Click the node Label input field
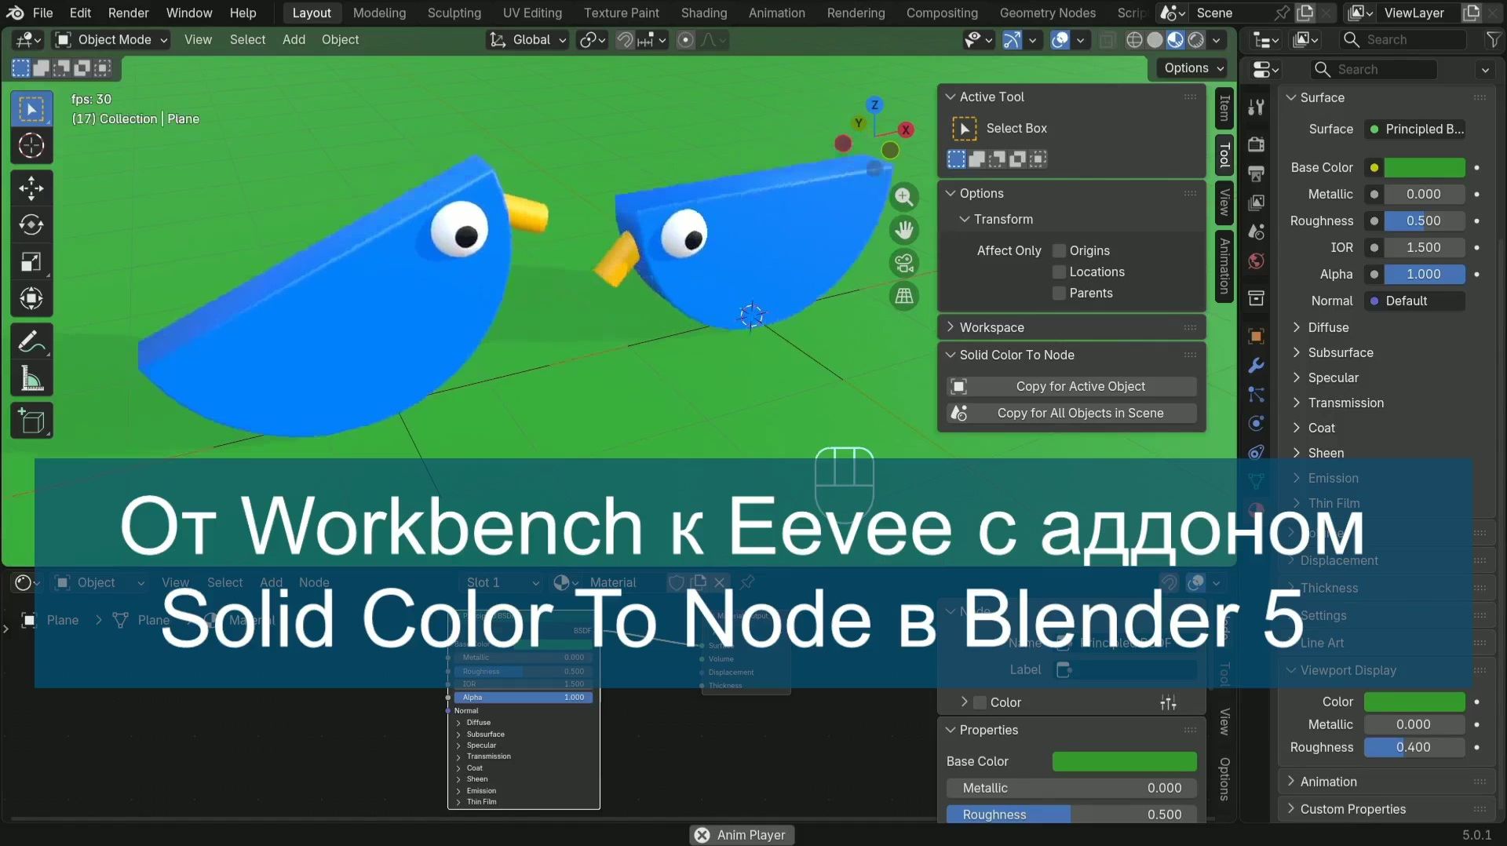Viewport: 1507px width, 846px height. point(1125,669)
